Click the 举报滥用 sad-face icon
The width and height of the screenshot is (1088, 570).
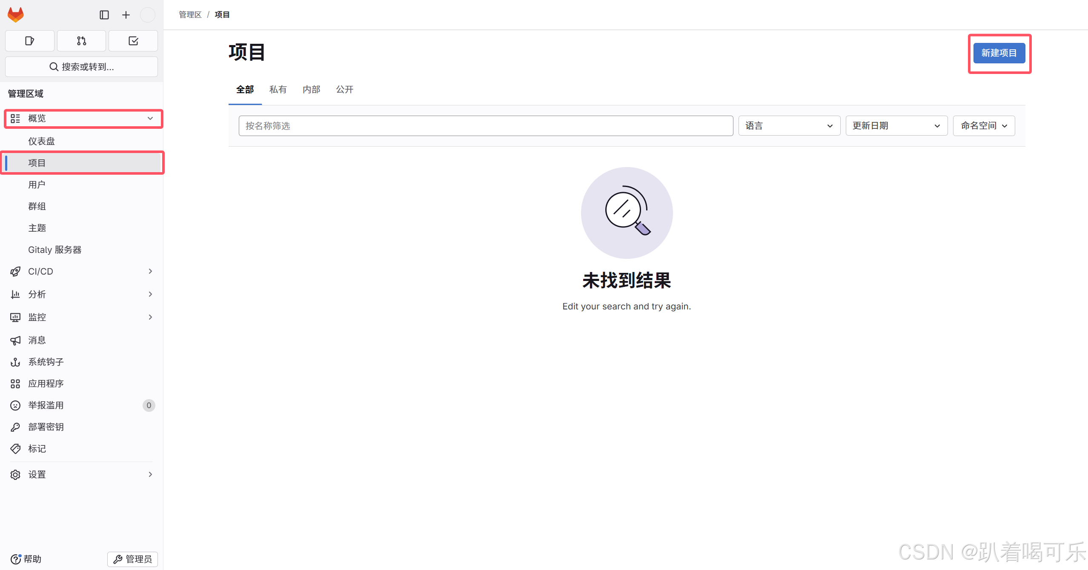coord(15,405)
